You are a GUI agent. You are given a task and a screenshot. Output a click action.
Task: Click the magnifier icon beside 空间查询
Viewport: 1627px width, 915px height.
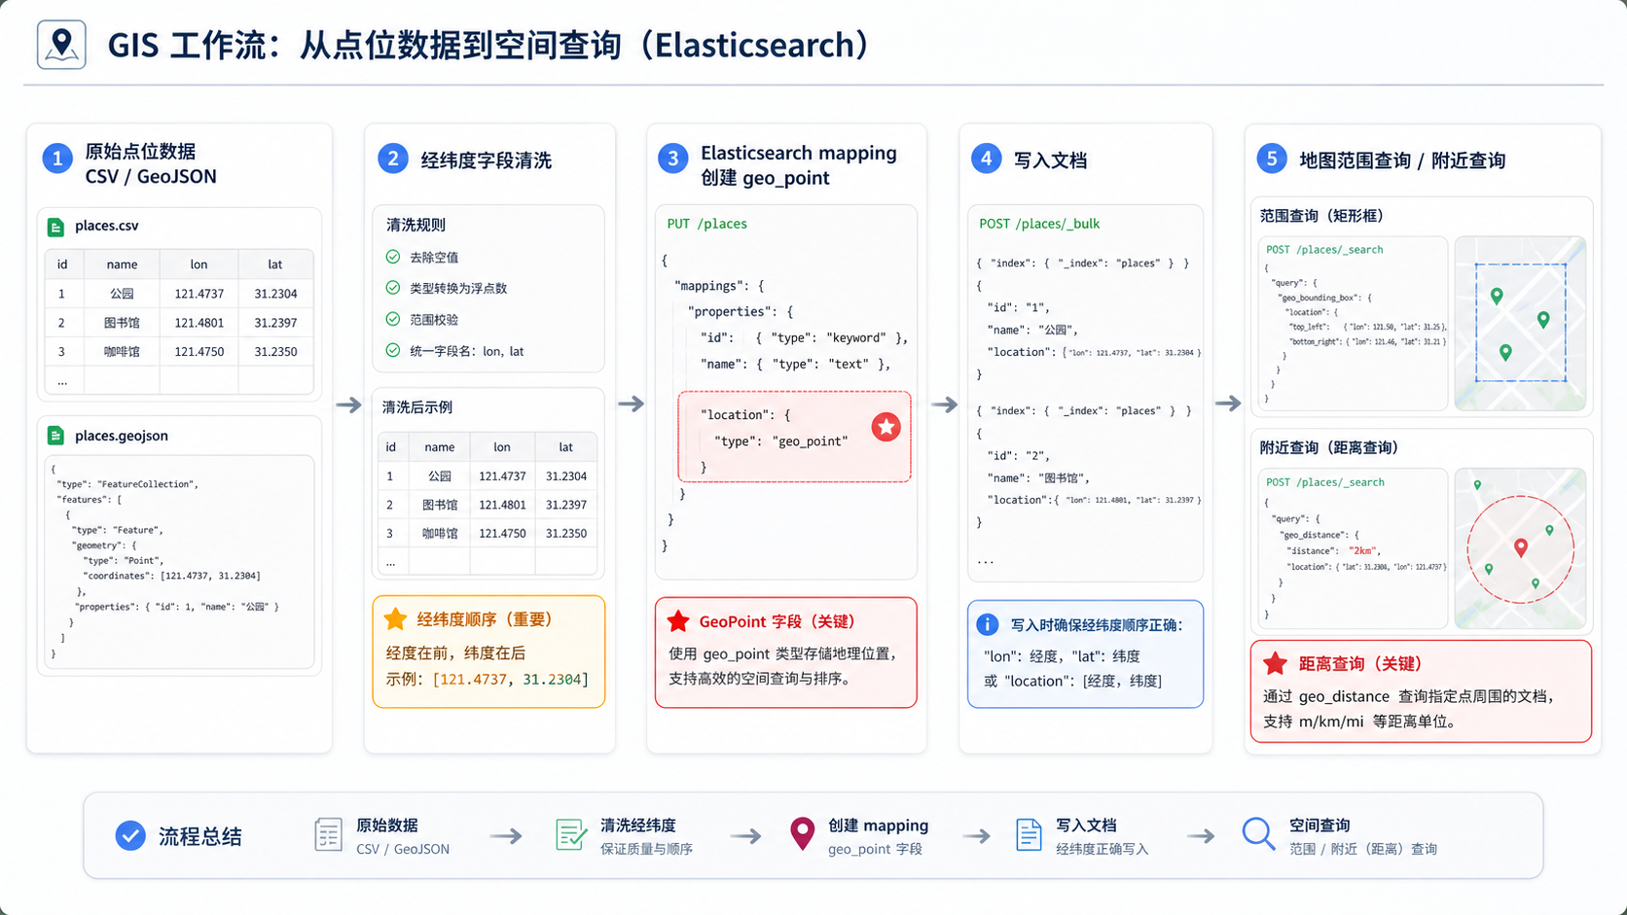pyautogui.click(x=1258, y=834)
